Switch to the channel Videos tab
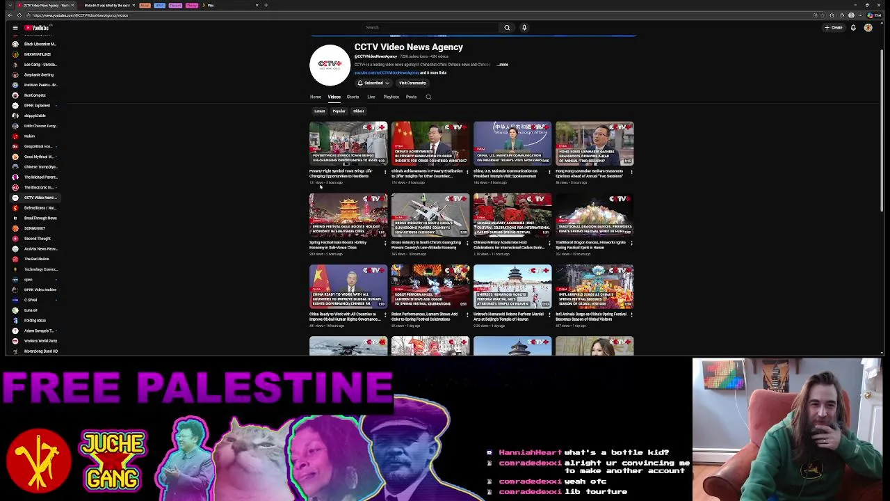 tap(334, 97)
